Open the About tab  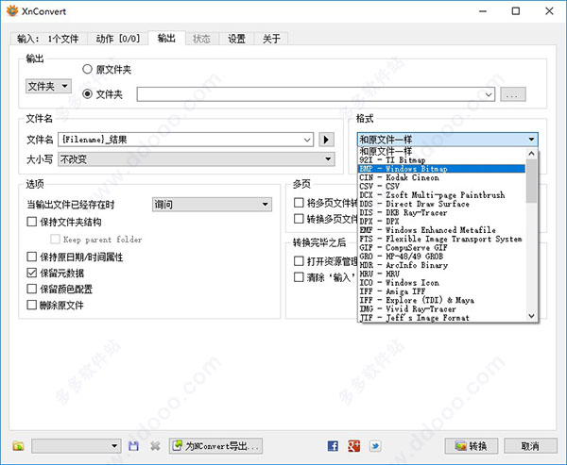(x=271, y=39)
